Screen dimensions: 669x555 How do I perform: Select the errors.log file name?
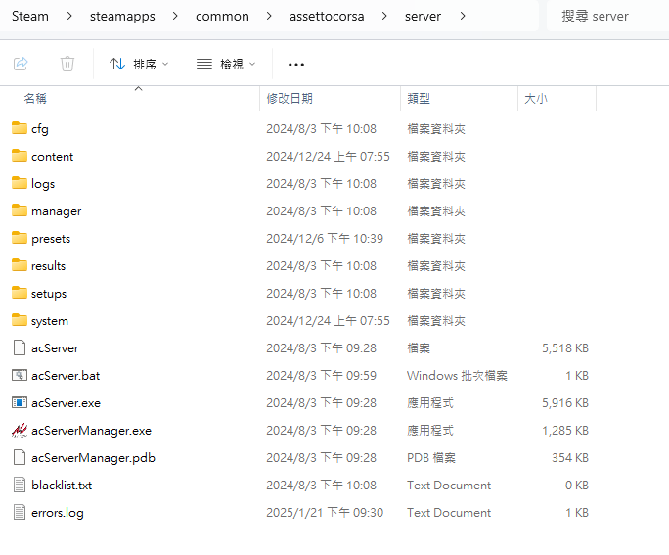[x=58, y=513]
